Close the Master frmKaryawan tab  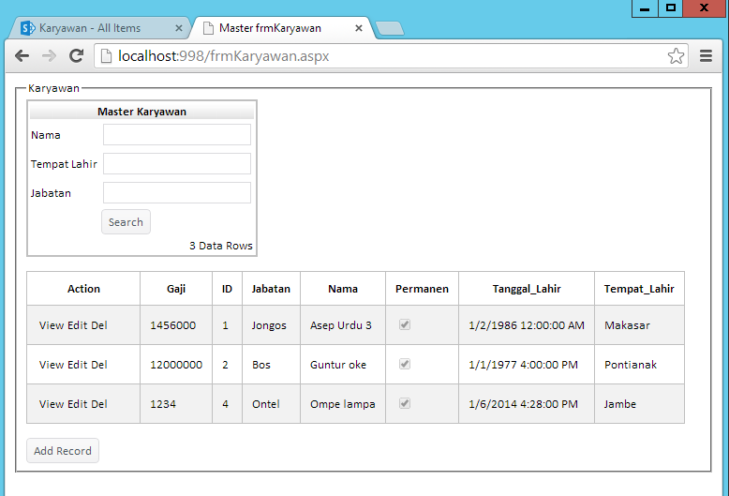[x=359, y=28]
